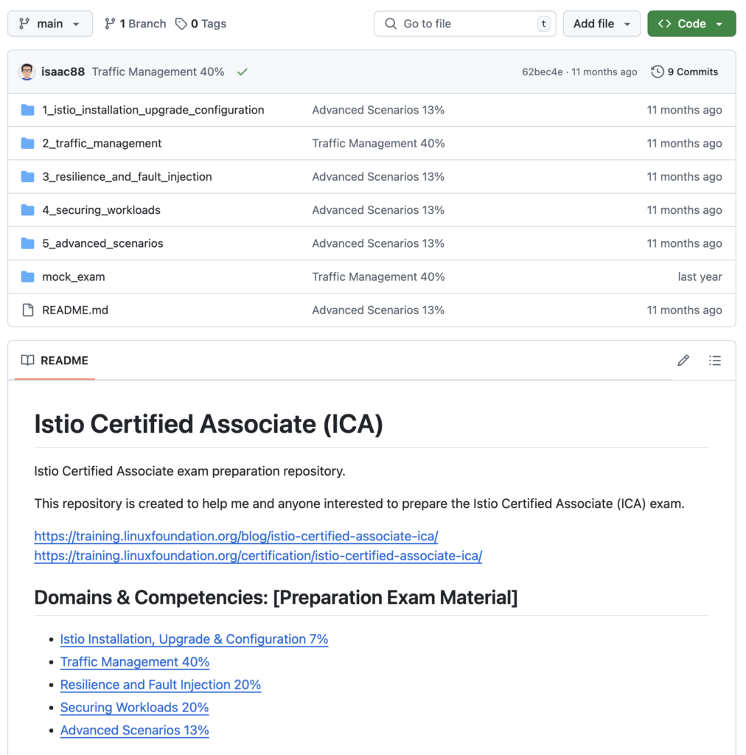Screen dimensions: 746x755
Task: Open the 0 Tags link
Action: click(201, 24)
